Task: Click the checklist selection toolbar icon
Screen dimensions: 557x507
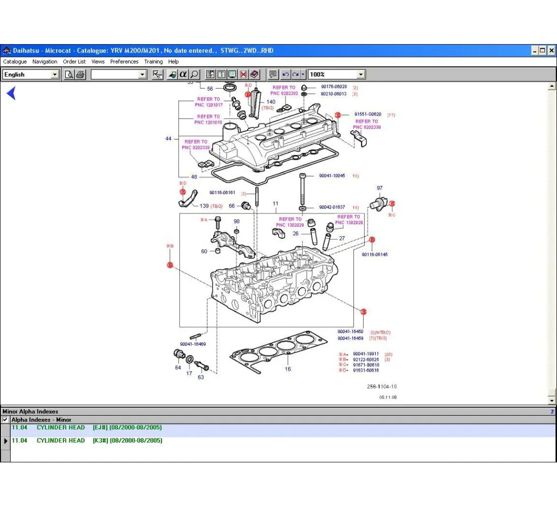Action: (157, 75)
